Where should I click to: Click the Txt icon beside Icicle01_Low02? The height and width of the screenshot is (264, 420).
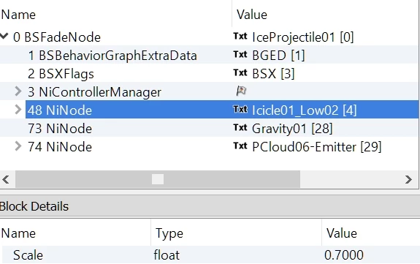pos(240,109)
